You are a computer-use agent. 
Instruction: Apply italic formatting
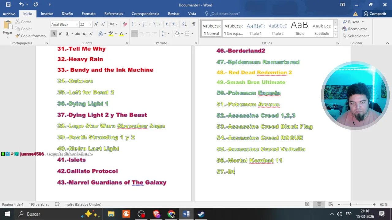click(60, 34)
